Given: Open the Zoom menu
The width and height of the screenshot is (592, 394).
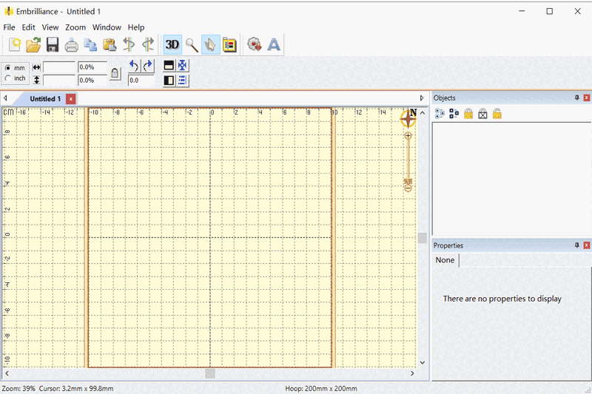Looking at the screenshot, I should click(75, 27).
